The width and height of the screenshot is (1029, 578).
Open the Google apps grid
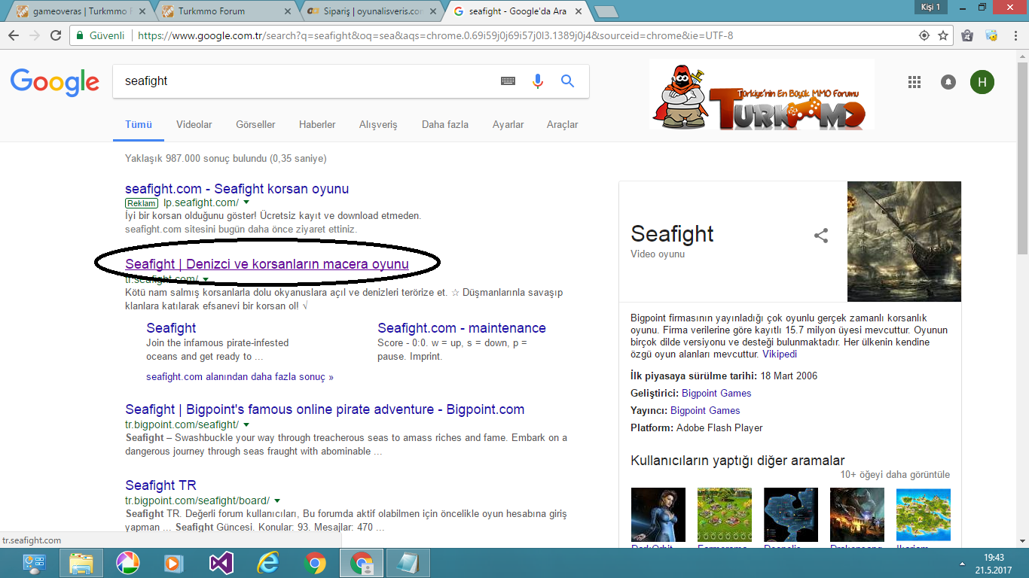click(x=914, y=82)
